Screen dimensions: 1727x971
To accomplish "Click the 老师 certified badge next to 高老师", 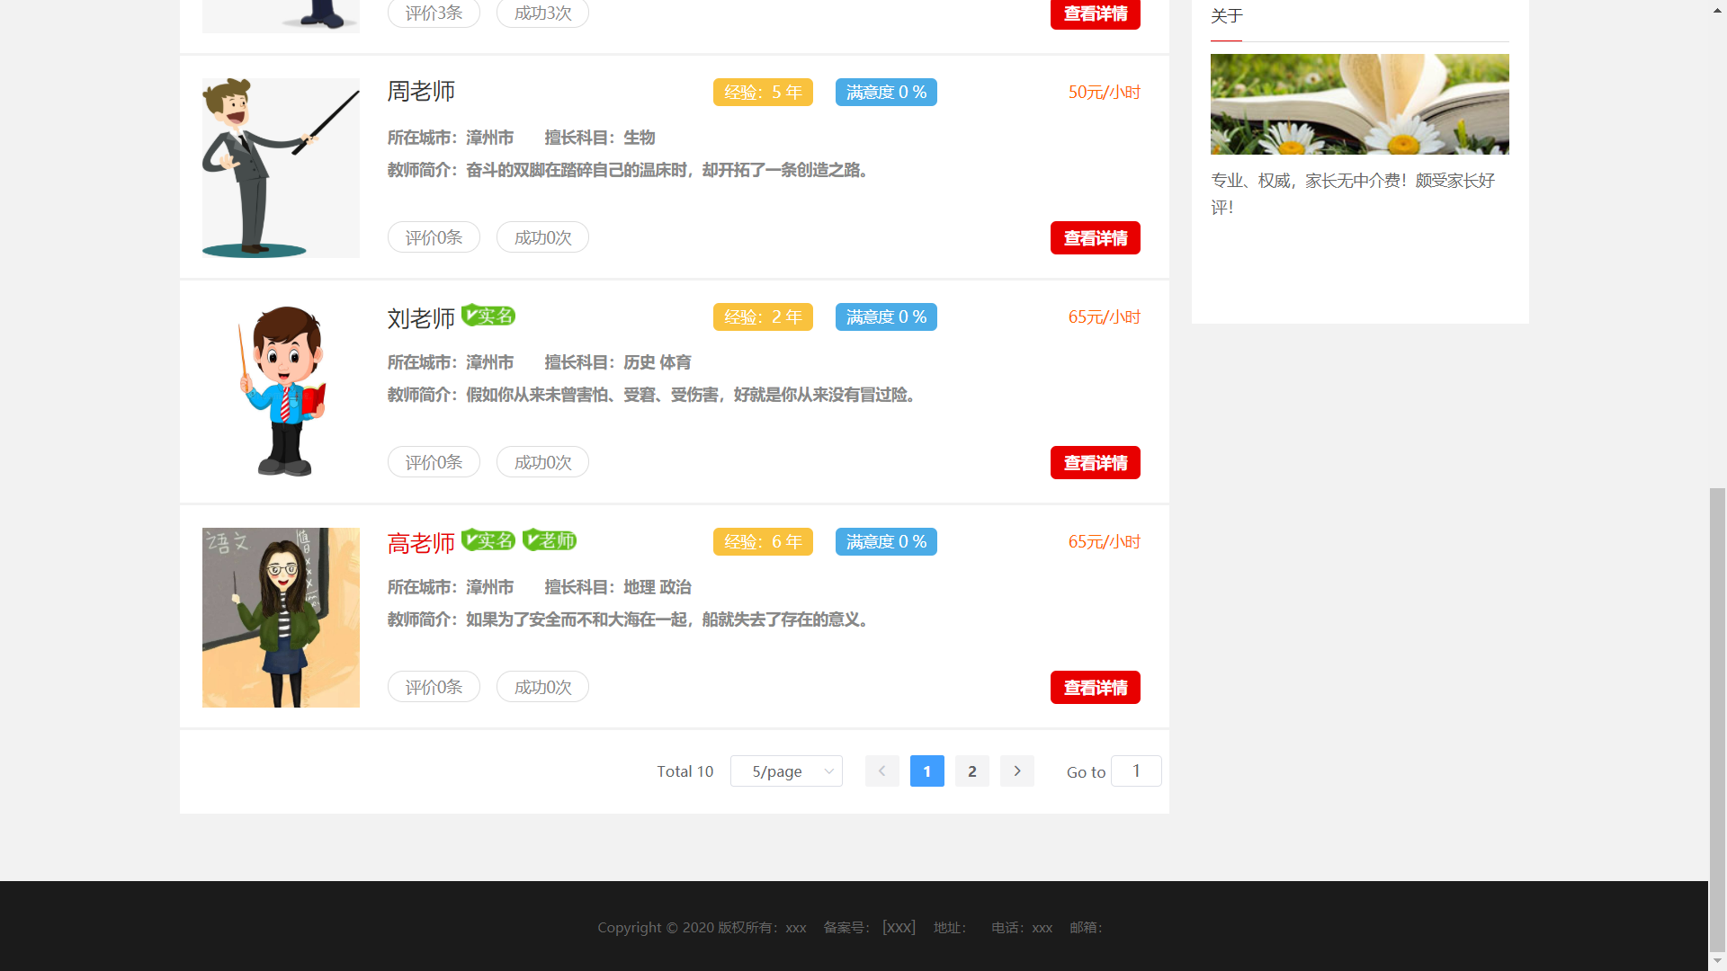I will coord(550,540).
